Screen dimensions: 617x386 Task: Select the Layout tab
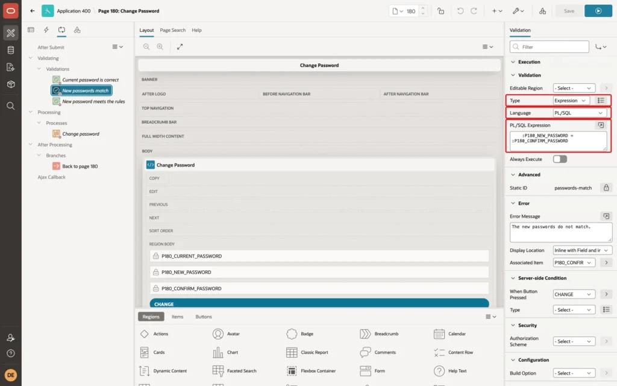146,30
